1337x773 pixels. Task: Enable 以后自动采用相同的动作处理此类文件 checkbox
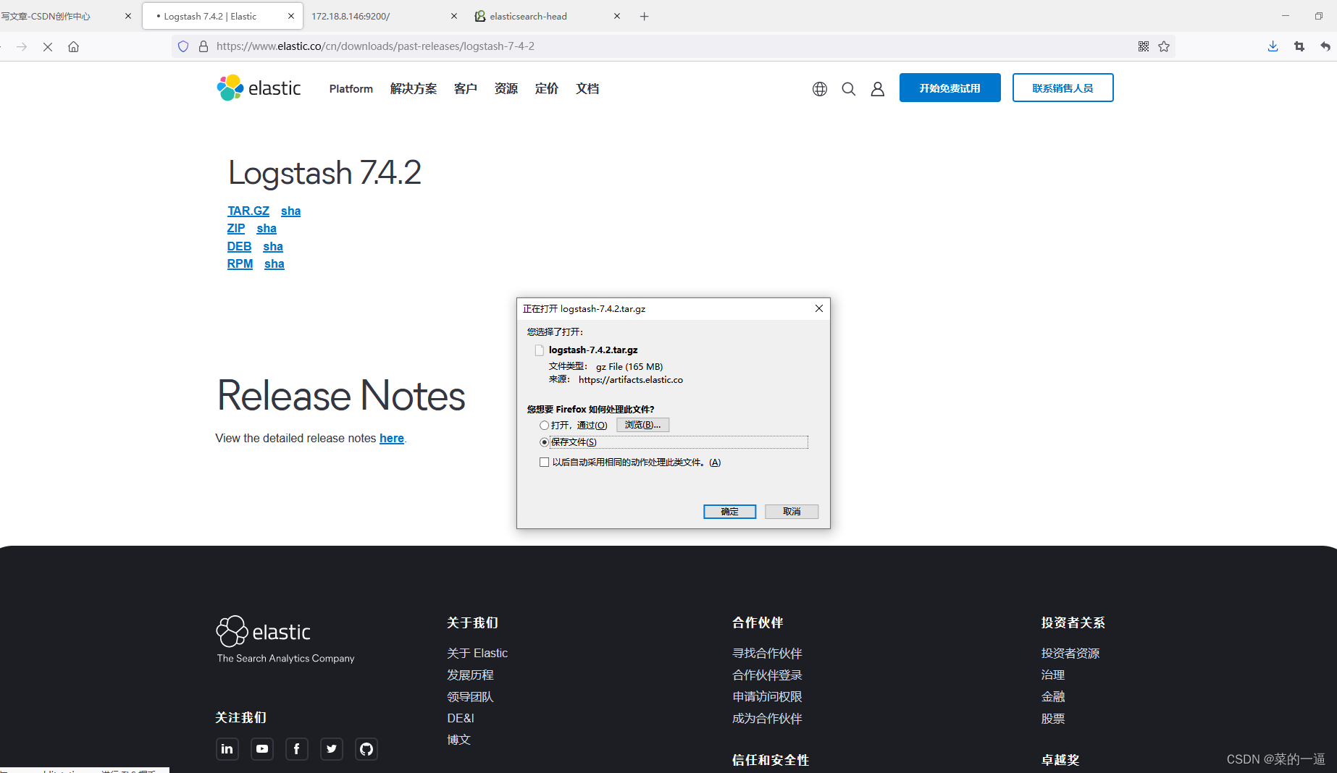pos(544,462)
